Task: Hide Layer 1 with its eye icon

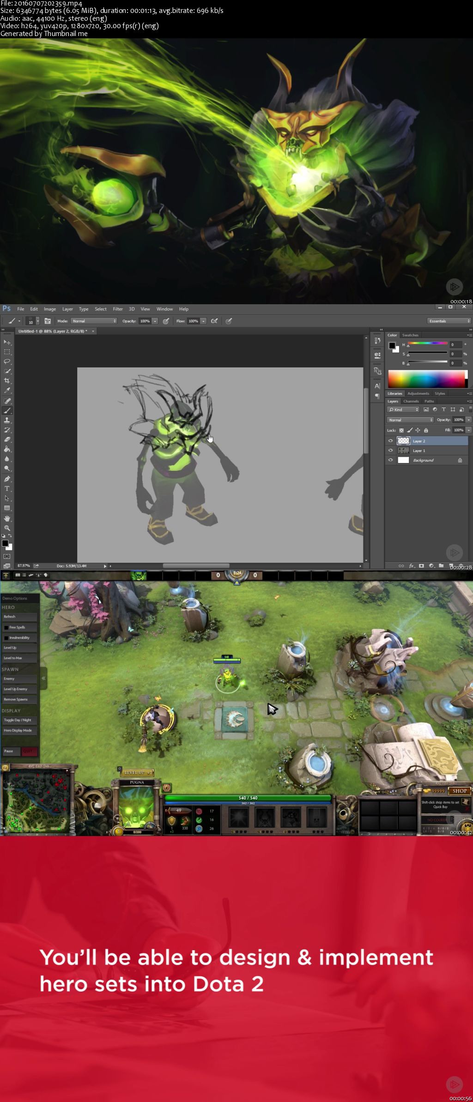Action: (x=391, y=451)
